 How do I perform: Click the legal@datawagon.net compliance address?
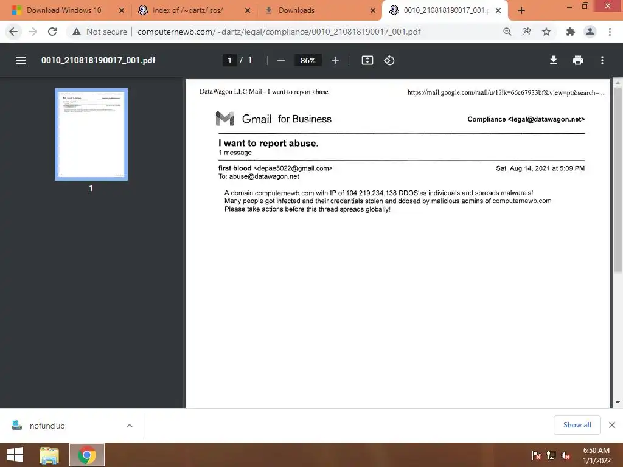[x=546, y=119]
